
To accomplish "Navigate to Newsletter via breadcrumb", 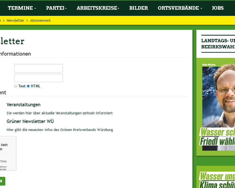I will point(15,20).
